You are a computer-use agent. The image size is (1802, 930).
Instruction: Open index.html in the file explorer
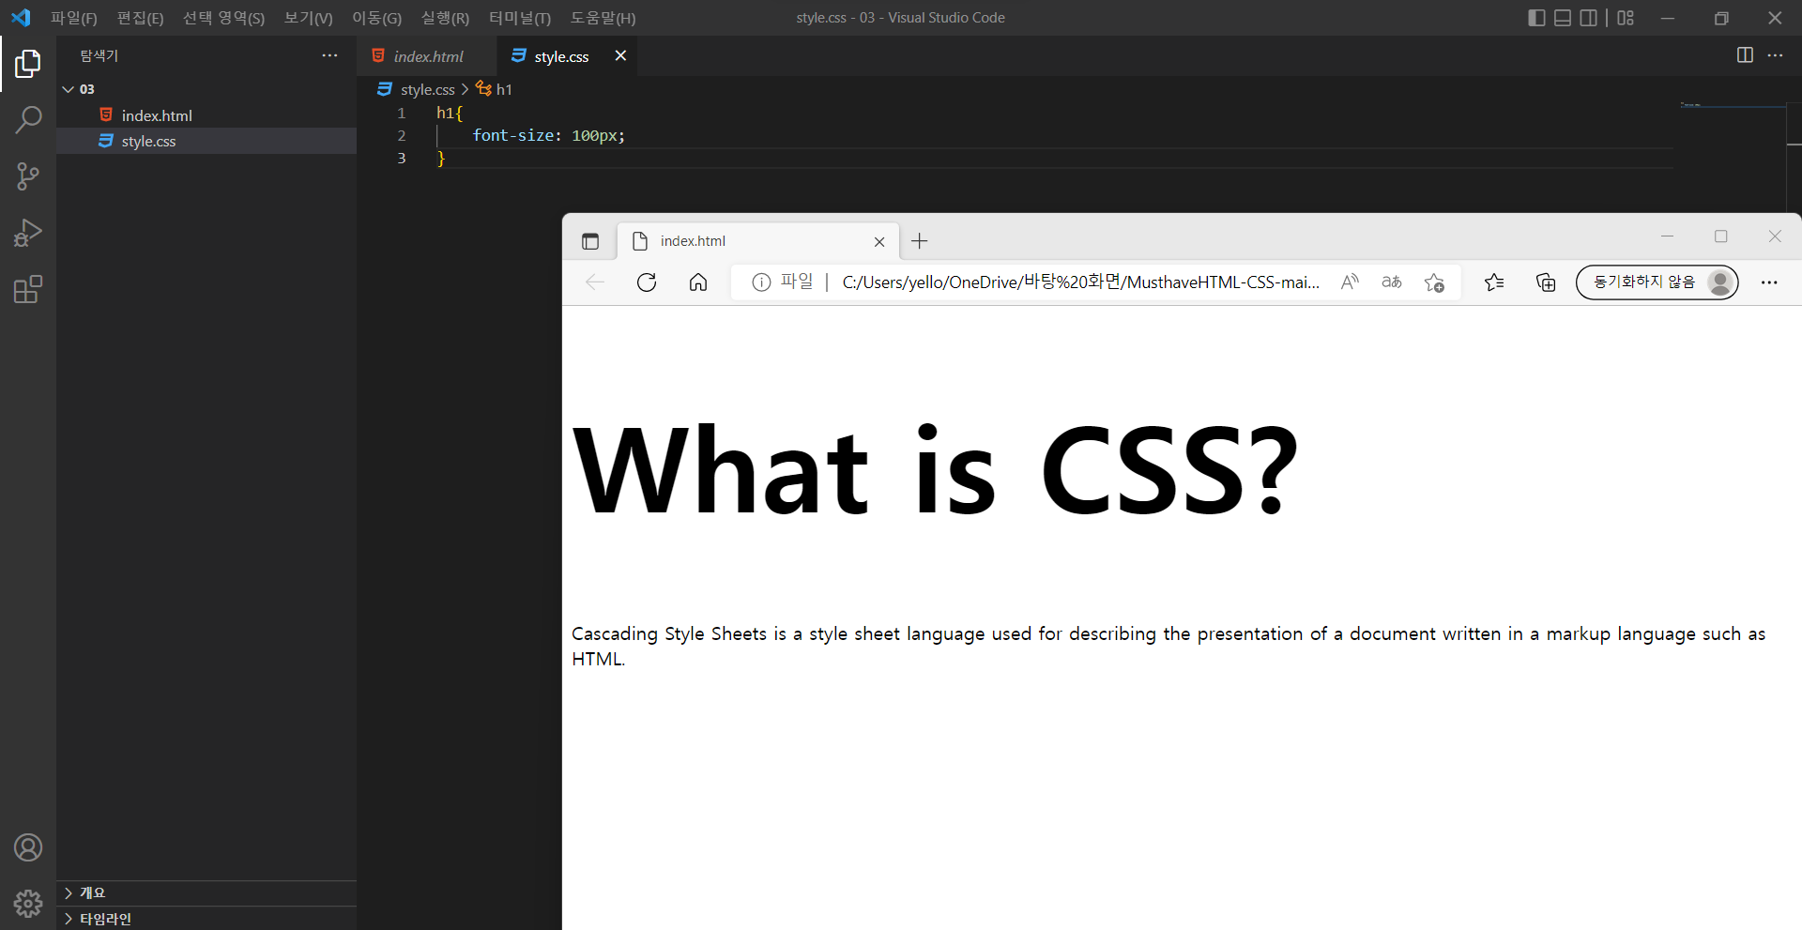point(206,115)
